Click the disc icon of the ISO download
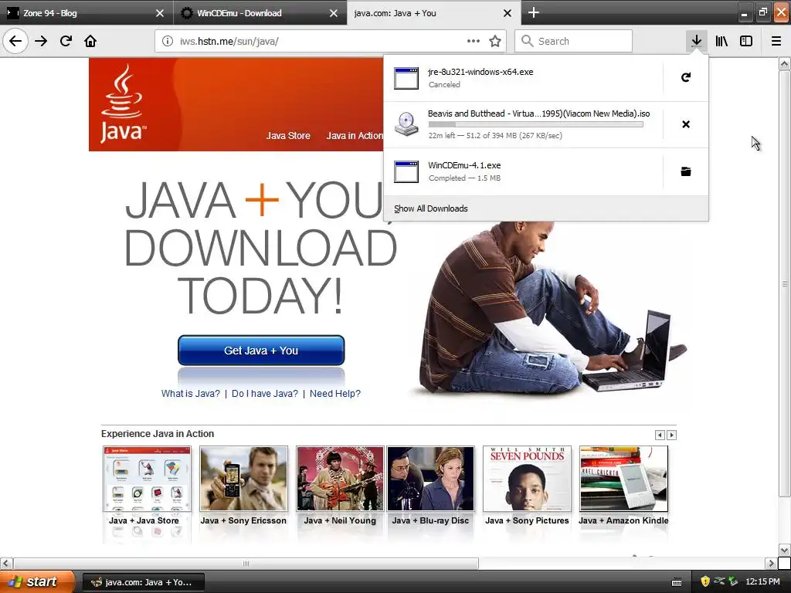Viewport: 791px width, 593px height. point(406,124)
